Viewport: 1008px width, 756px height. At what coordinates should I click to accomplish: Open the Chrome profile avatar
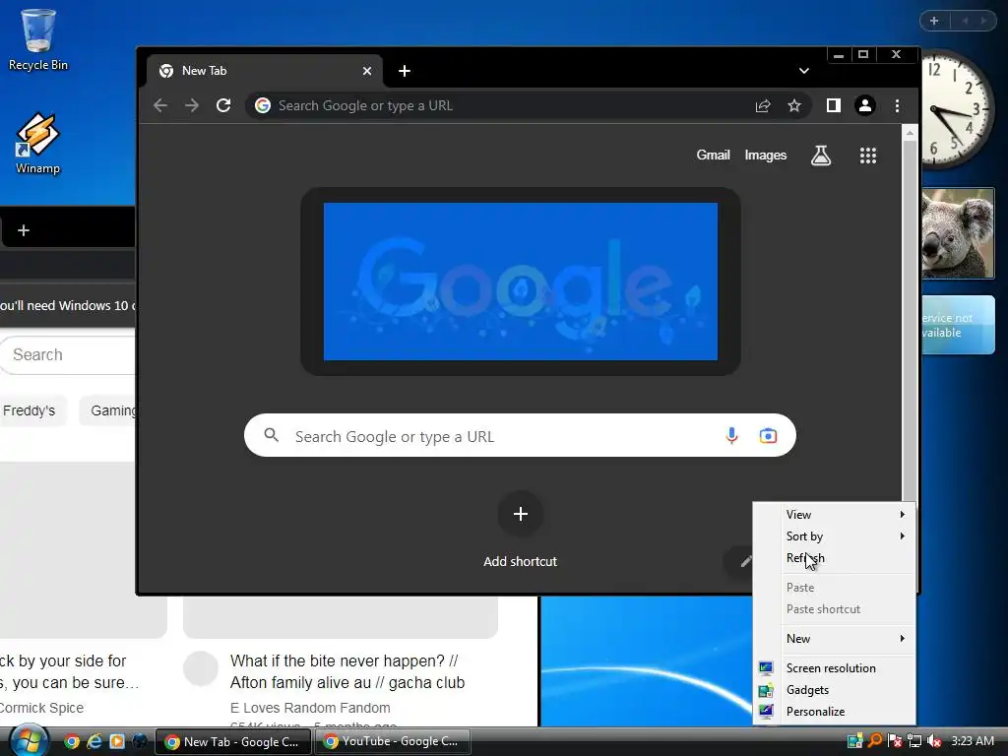pos(864,105)
